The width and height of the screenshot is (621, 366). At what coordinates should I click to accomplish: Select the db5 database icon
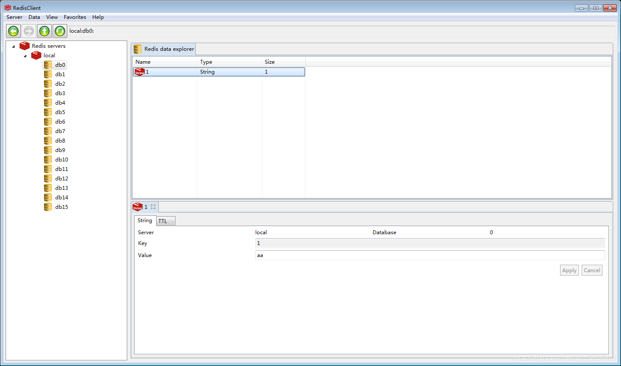pyautogui.click(x=48, y=112)
